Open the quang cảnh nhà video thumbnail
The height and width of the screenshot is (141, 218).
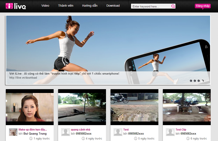[x=82, y=107]
